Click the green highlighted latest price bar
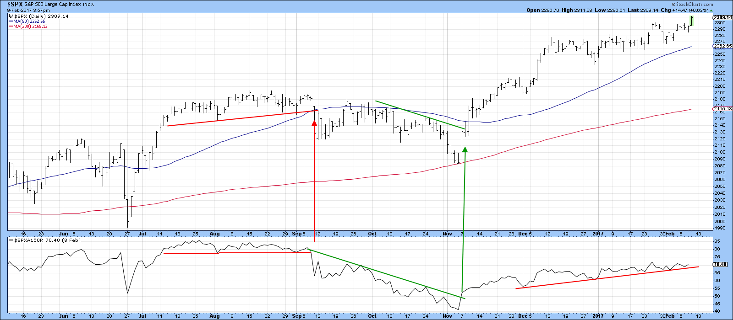 pyautogui.click(x=692, y=21)
